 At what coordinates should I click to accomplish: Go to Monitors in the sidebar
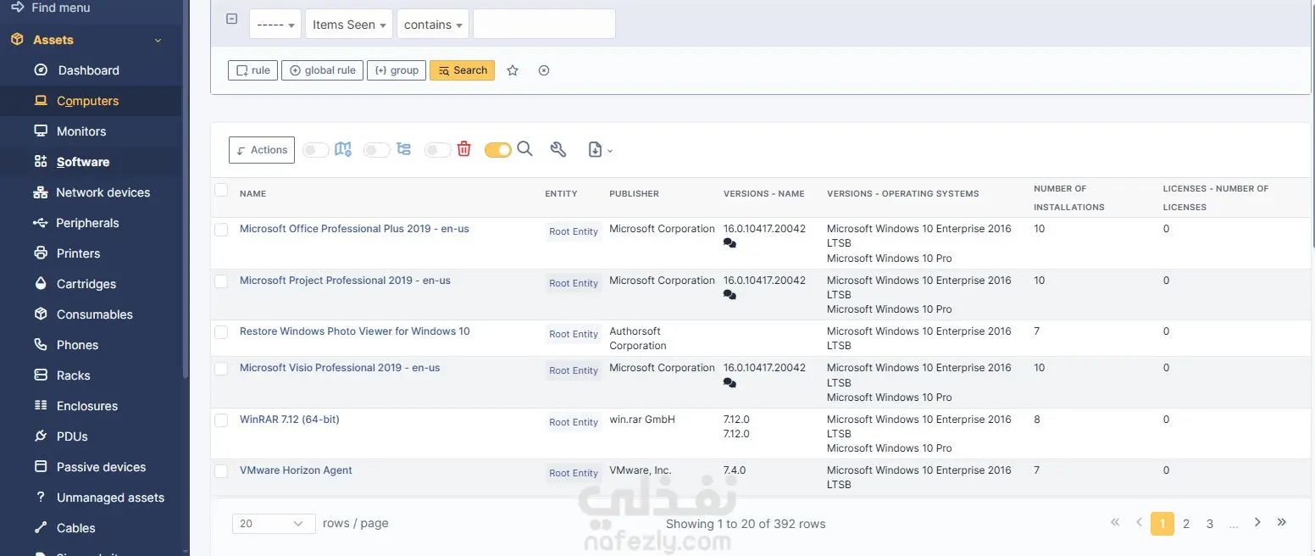[81, 131]
